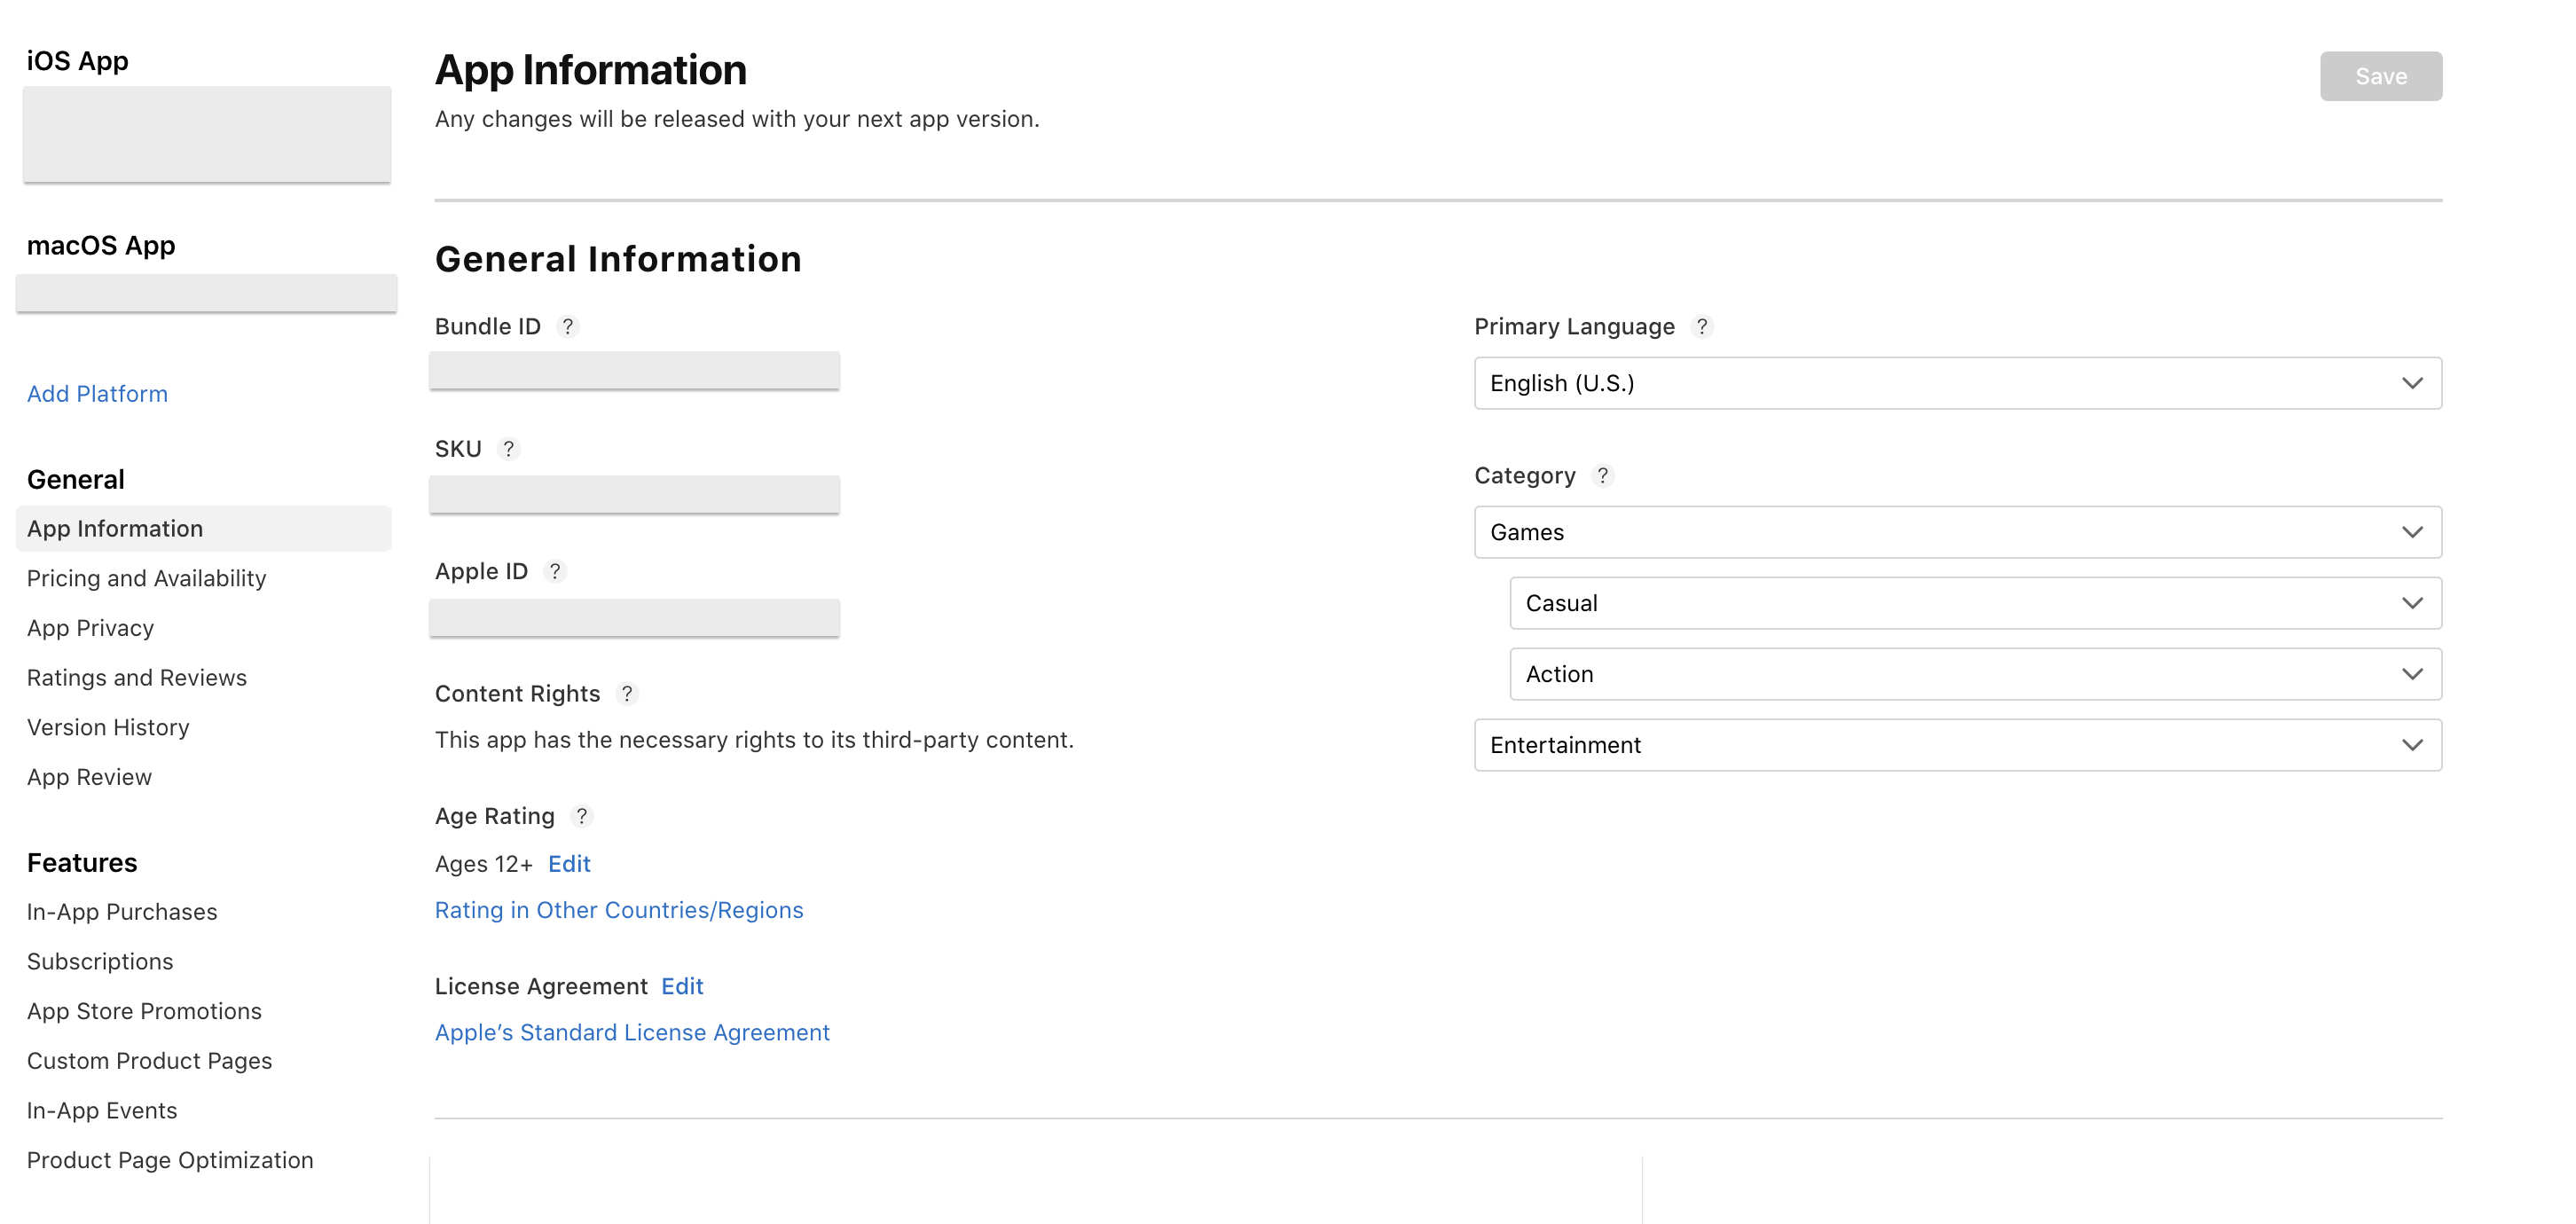The height and width of the screenshot is (1224, 2576).
Task: Change the Action subcategory dropdown
Action: click(x=1975, y=674)
